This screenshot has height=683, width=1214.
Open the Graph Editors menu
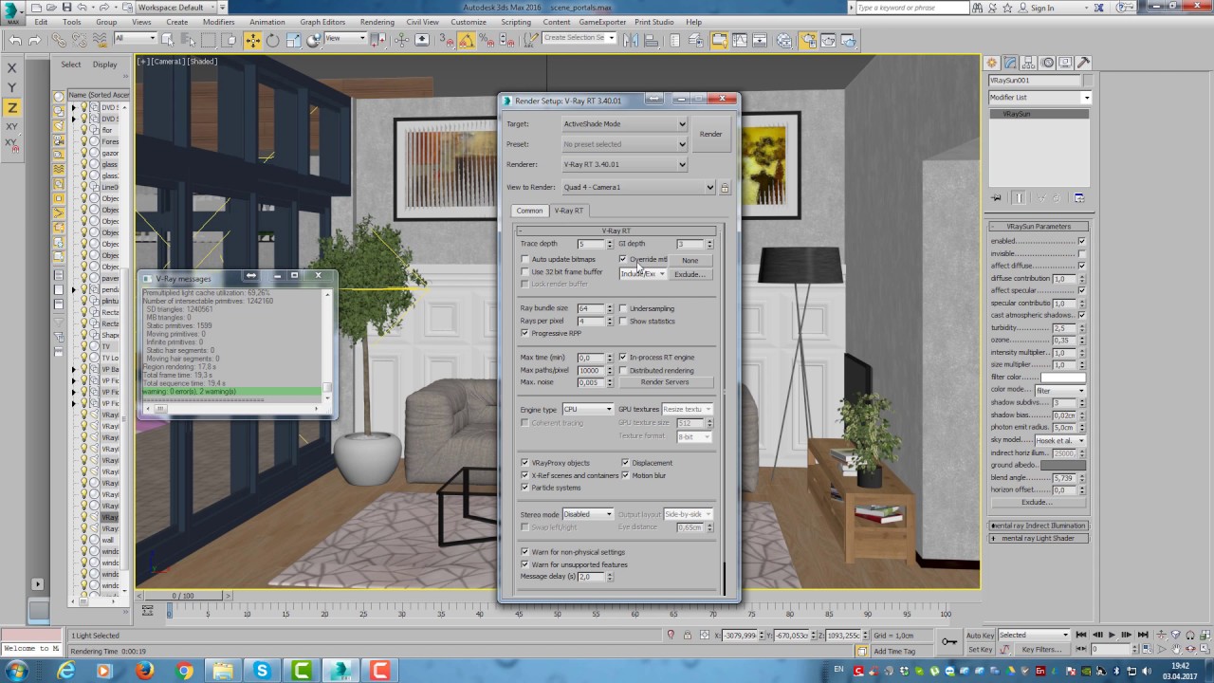click(322, 22)
